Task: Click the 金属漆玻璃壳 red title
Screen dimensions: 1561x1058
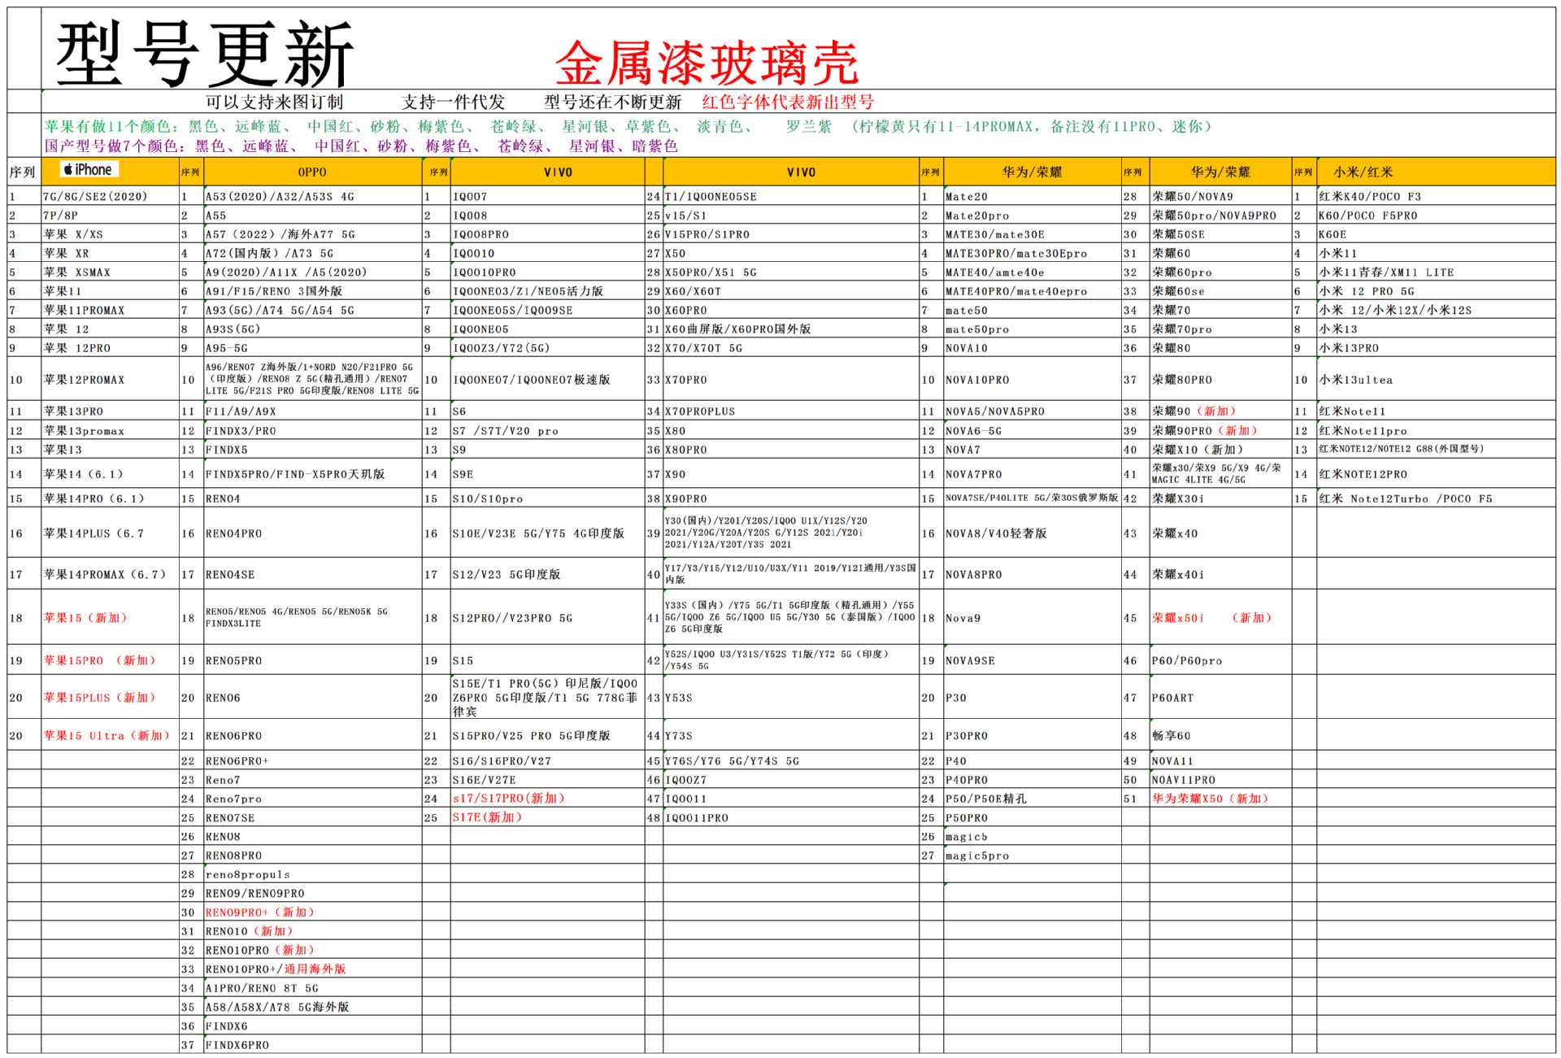Action: pos(707,63)
